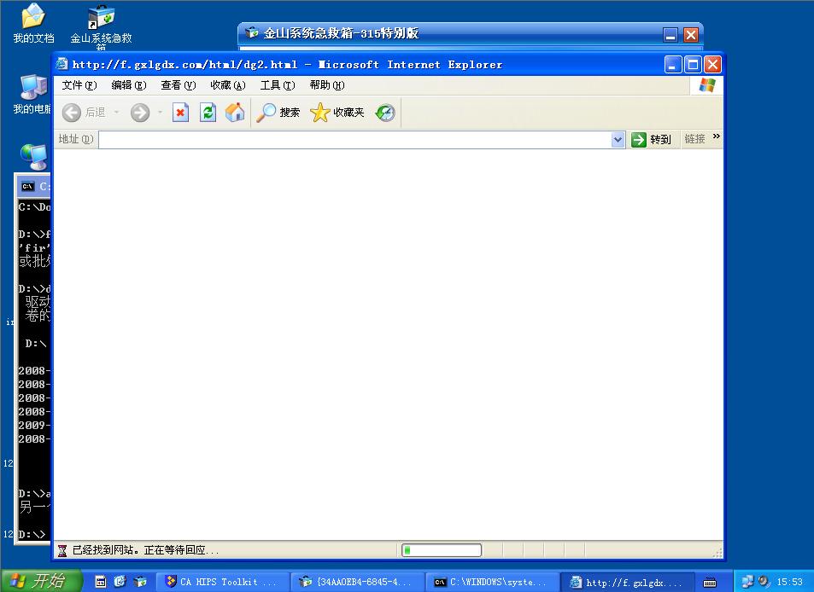Click the clock showing 15:53
814x592 pixels.
click(789, 582)
